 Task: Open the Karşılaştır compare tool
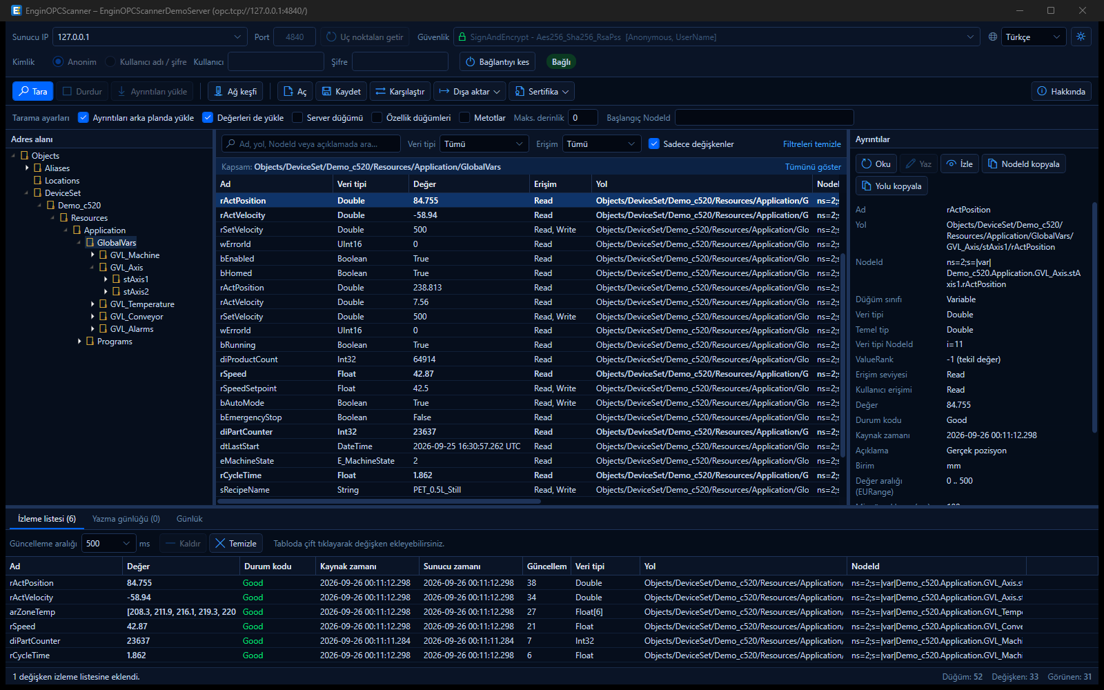tap(400, 91)
